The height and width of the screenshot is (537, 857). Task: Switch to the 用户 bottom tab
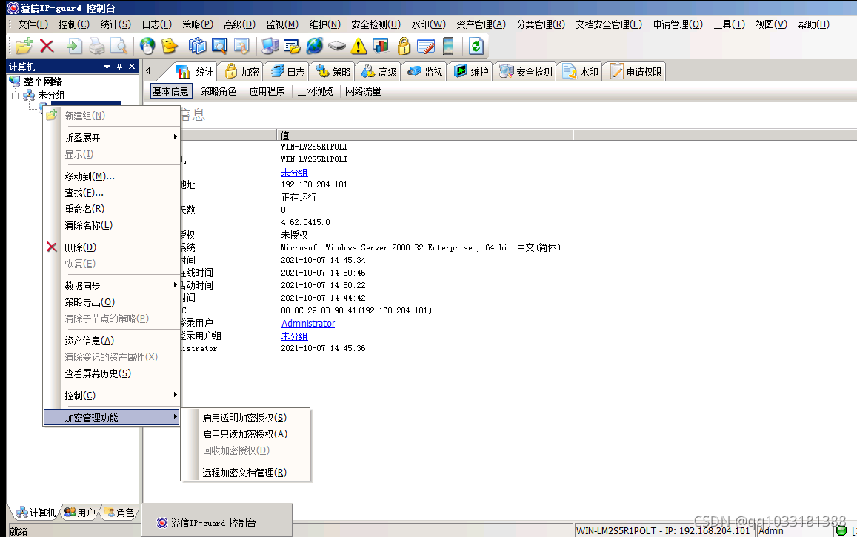(x=80, y=513)
